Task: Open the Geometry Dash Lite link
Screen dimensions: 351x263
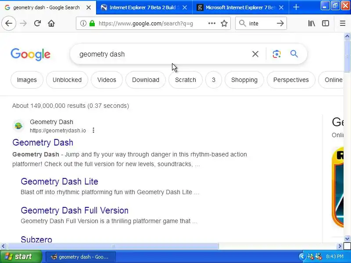Action: point(59,181)
